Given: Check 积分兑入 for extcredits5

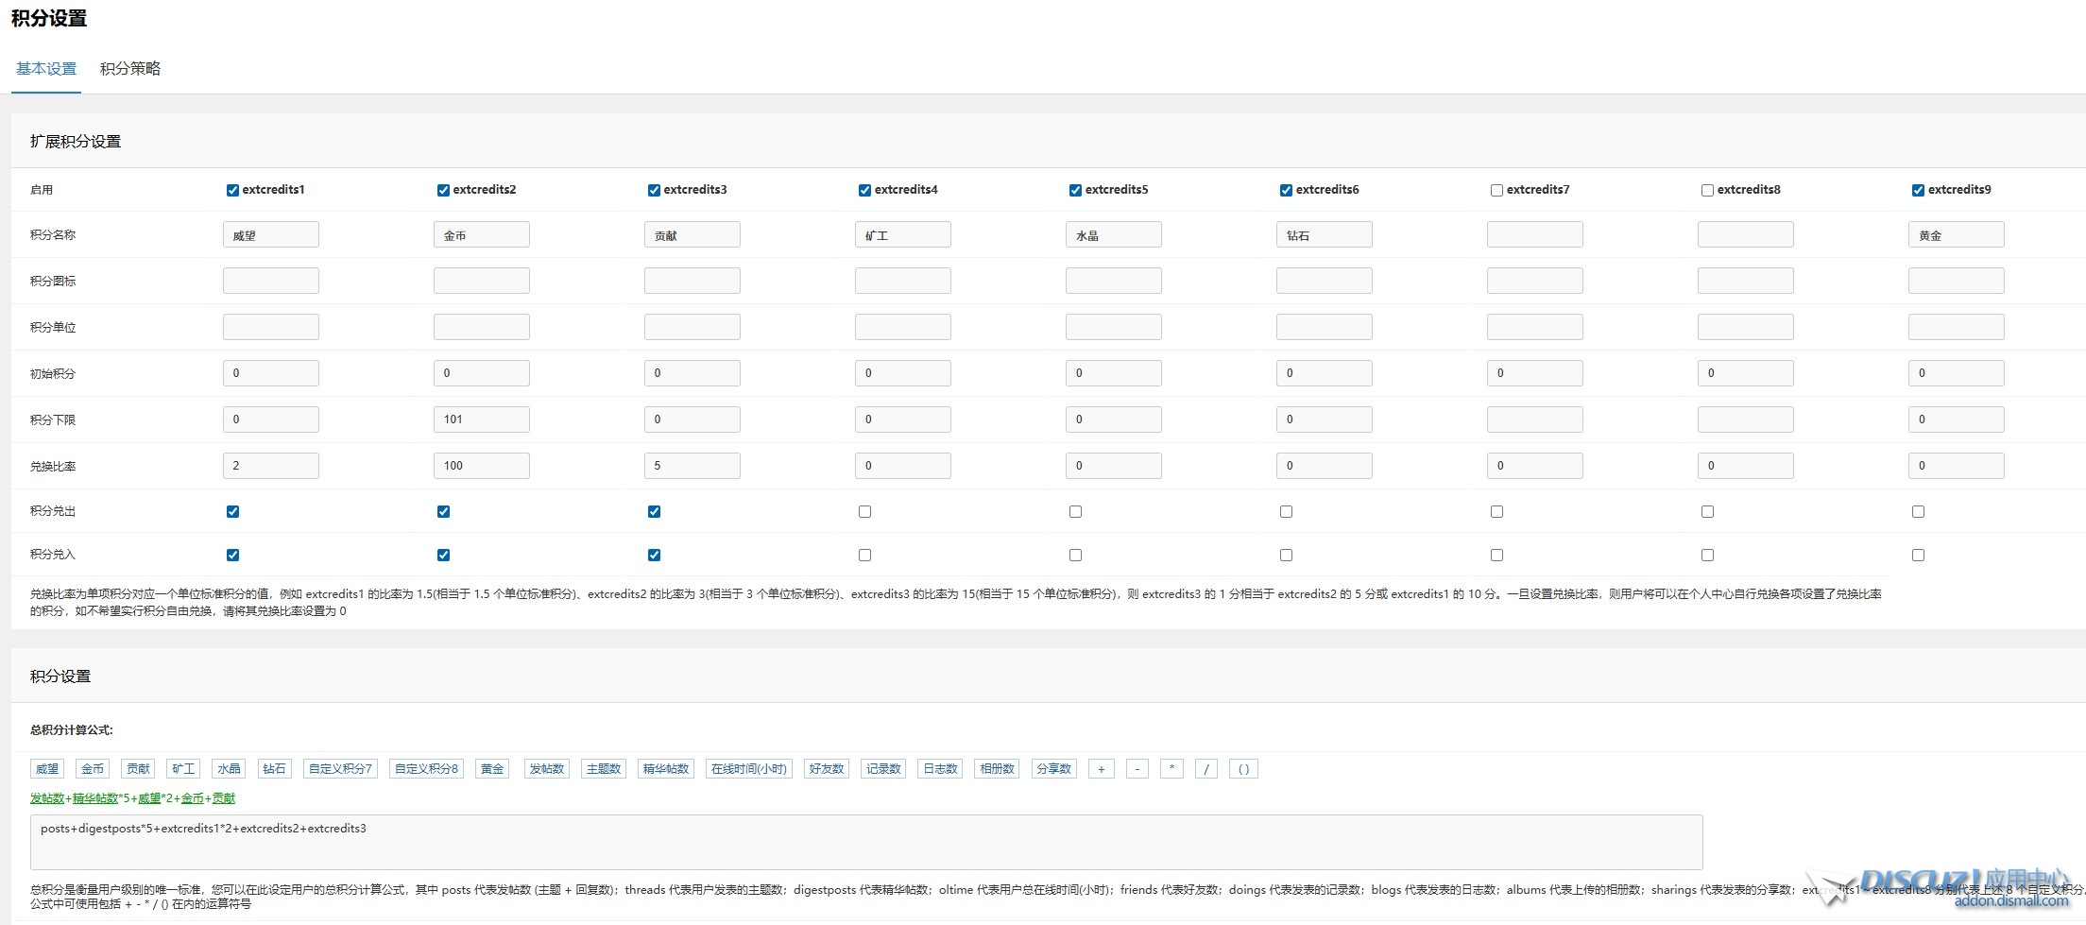Looking at the screenshot, I should (1075, 555).
